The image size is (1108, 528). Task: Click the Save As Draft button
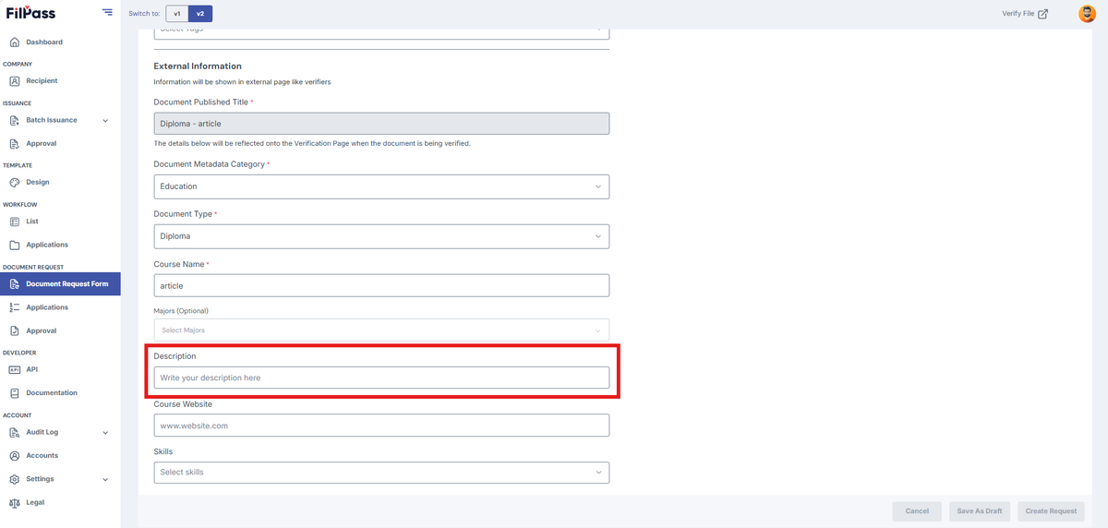[980, 511]
